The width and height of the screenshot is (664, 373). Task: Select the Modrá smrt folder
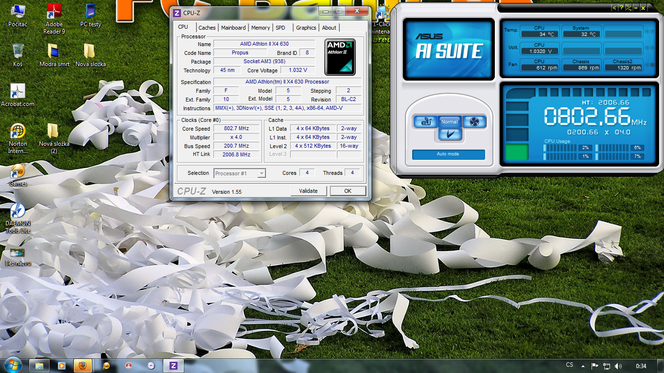(54, 55)
